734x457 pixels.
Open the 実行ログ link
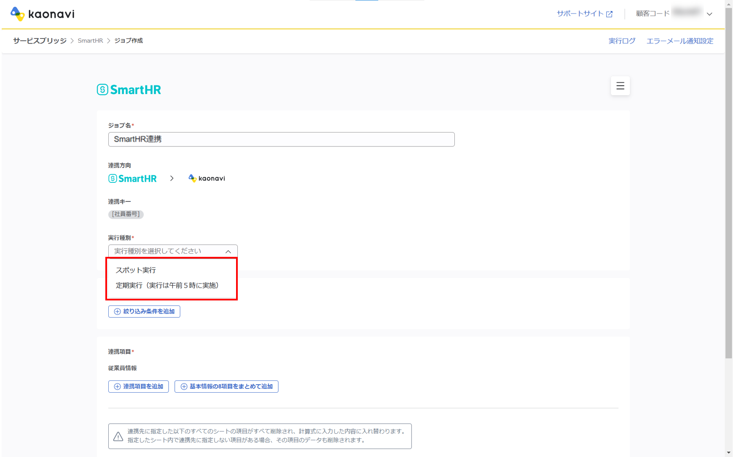pyautogui.click(x=622, y=41)
